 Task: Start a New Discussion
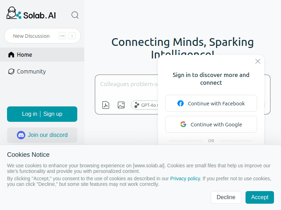tap(43, 36)
